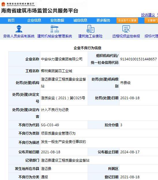The image size is (158, 180).
Task: Select behavior code SG-C03-49
Action: click(50, 125)
